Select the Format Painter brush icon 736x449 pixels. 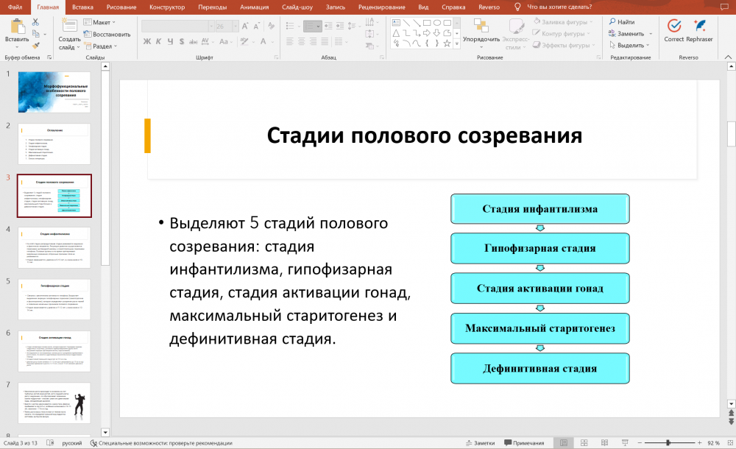(35, 46)
